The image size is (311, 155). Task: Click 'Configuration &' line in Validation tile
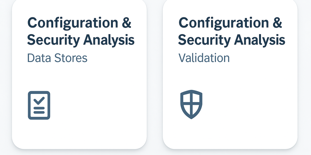click(x=230, y=23)
